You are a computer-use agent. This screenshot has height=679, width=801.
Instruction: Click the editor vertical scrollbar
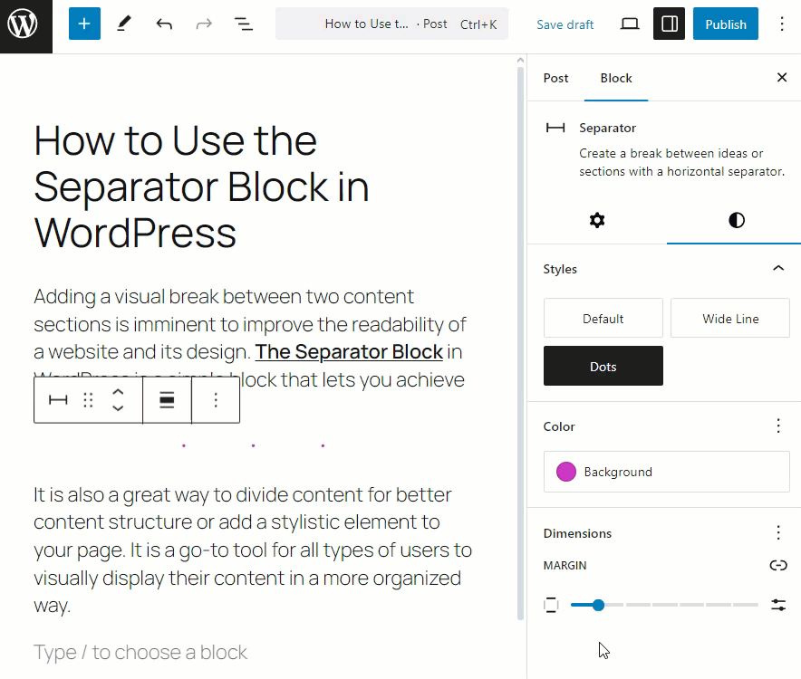[x=520, y=342]
